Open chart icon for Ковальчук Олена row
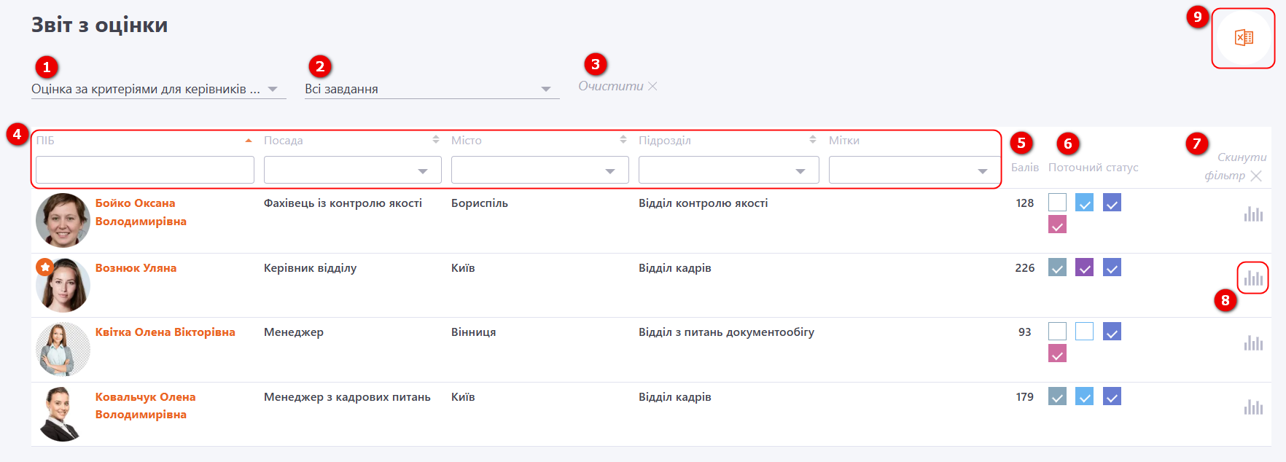The width and height of the screenshot is (1286, 462). coord(1253,407)
